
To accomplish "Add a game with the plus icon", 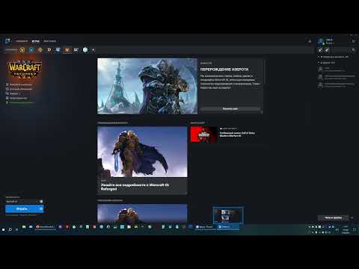I will click(x=93, y=50).
